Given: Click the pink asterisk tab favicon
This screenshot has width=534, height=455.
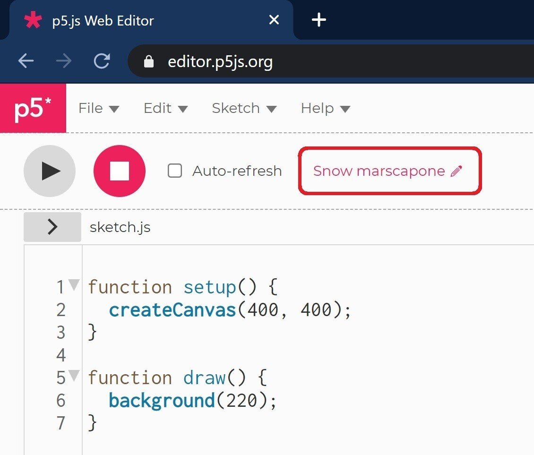Looking at the screenshot, I should 33,20.
